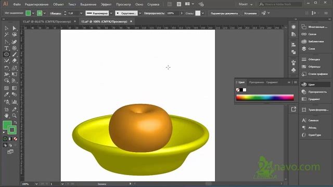Change screen mode at toolbar bottom
The height and width of the screenshot is (187, 333).
pyautogui.click(x=10, y=152)
